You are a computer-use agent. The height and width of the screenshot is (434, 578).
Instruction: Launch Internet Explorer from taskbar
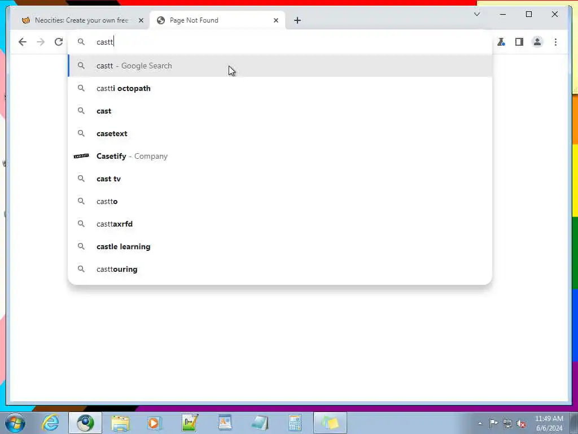[x=50, y=423]
